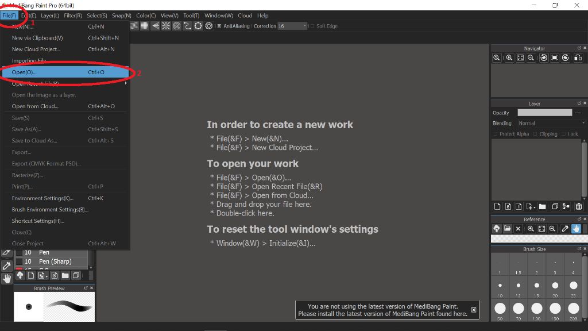This screenshot has width=588, height=331.
Task: Expand Open Recent File submenu arrow
Action: (126, 83)
